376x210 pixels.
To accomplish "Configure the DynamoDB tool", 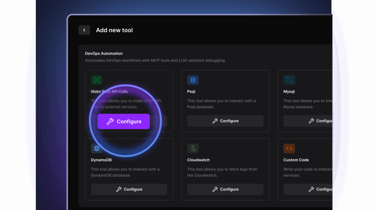I will click(129, 189).
